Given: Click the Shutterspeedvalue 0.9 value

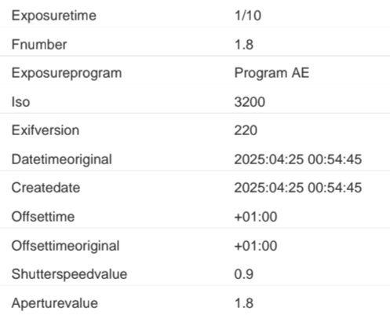Looking at the screenshot, I should tap(243, 274).
